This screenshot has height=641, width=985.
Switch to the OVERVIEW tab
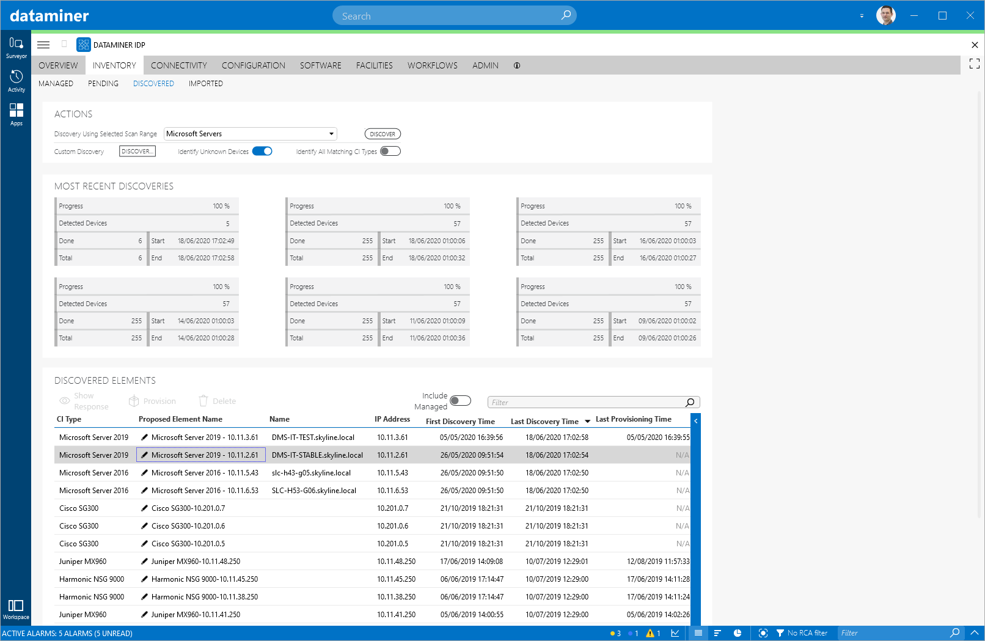(58, 65)
